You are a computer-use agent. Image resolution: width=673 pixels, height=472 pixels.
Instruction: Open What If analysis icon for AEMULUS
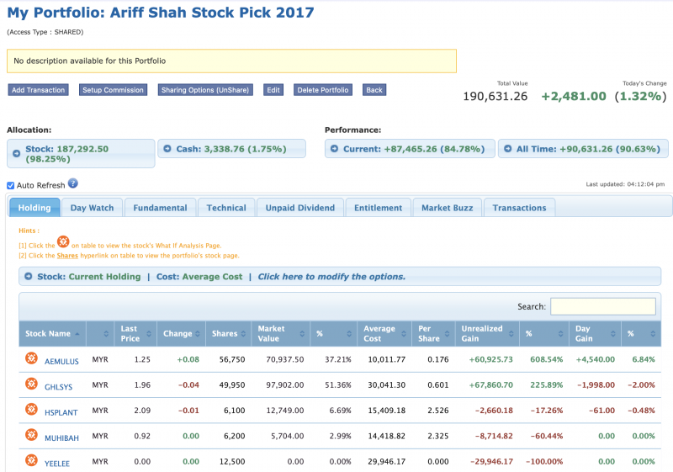[31, 359]
